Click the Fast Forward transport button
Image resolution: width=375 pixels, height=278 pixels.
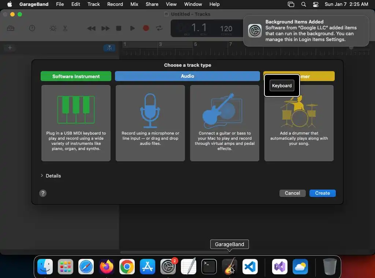[105, 28]
